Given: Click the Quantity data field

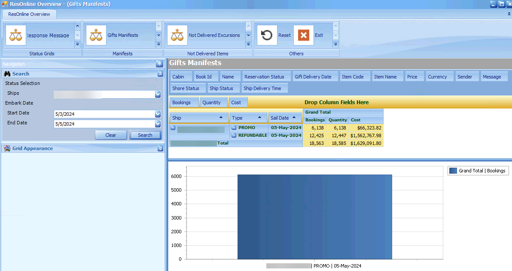Looking at the screenshot, I should (213, 102).
